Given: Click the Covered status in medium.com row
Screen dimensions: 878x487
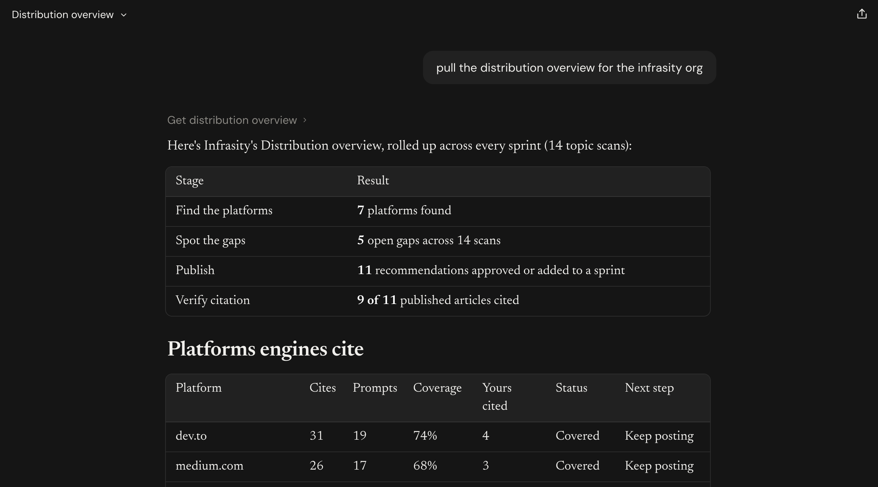Looking at the screenshot, I should (x=577, y=466).
